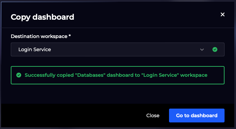Viewport: 236px width, 129px height.
Task: Click the green validation checkmark in the workspace field
Action: coord(215,49)
